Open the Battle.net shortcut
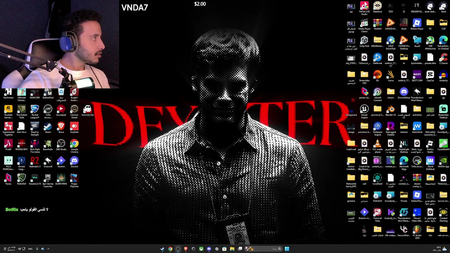Viewport: 450px width, 253px height. click(x=378, y=59)
